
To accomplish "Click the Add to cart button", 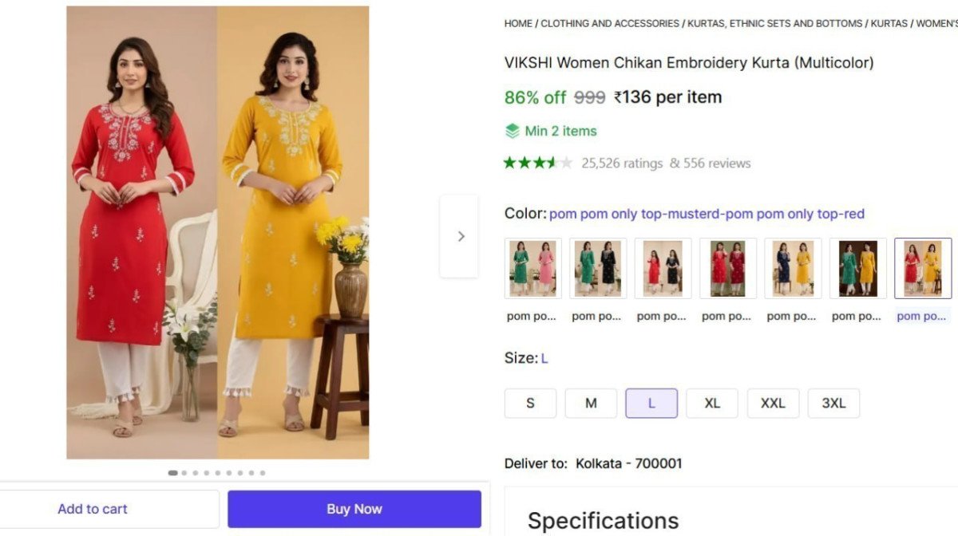I will click(x=93, y=508).
